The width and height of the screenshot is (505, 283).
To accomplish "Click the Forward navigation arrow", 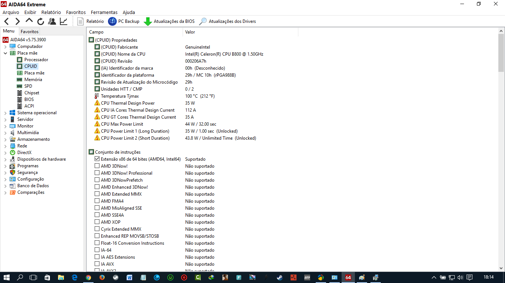I will click(x=17, y=21).
